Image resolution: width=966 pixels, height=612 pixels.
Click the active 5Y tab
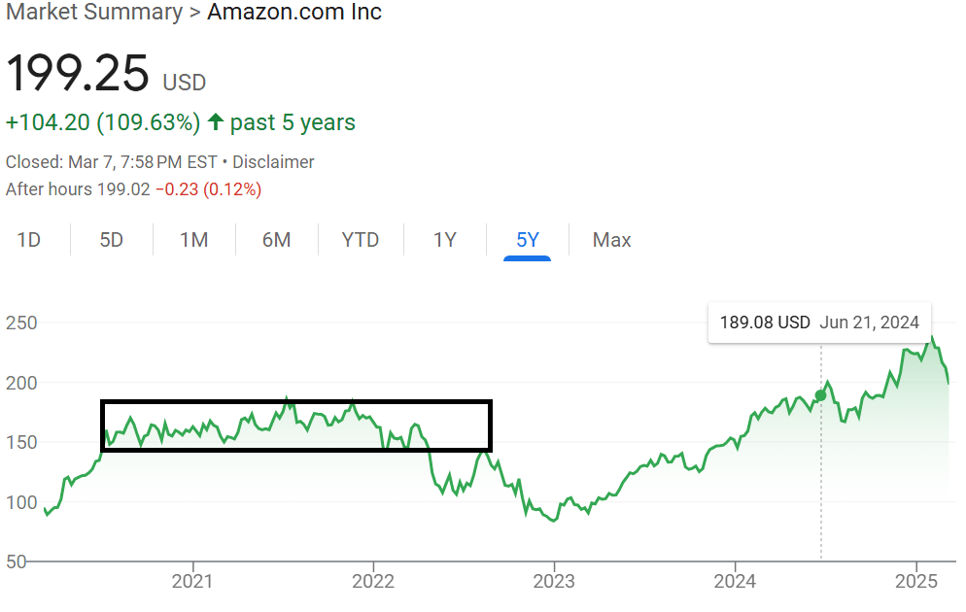528,240
